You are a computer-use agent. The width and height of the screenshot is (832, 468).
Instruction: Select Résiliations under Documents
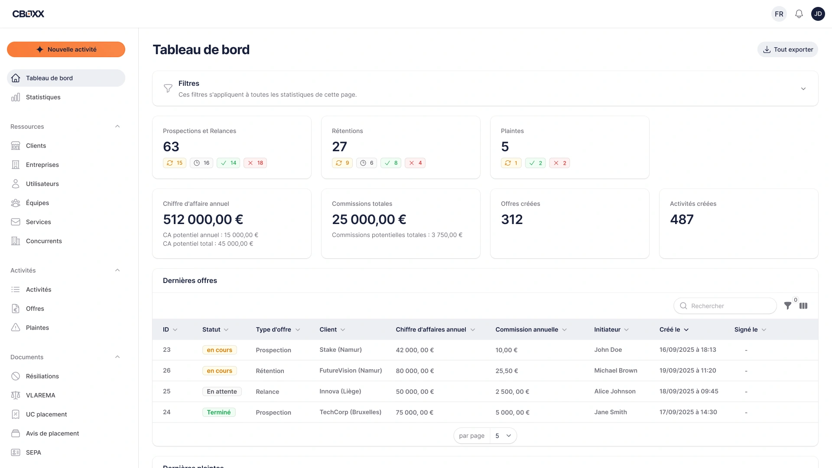pos(42,376)
